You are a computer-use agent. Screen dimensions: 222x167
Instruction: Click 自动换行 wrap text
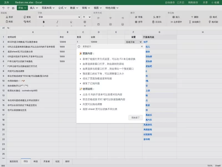coord(195,22)
